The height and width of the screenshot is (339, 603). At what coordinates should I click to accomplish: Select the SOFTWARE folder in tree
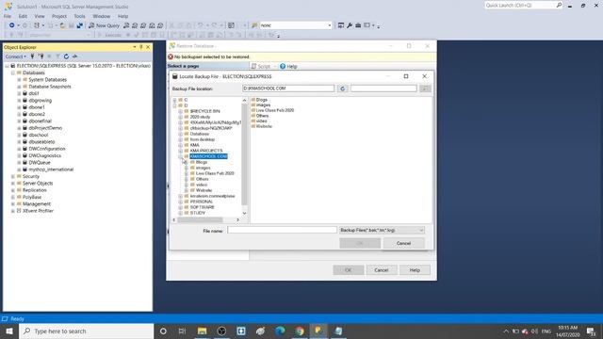(203, 207)
